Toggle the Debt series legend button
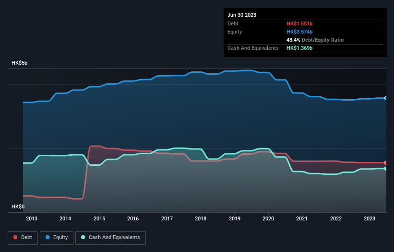 pos(23,238)
